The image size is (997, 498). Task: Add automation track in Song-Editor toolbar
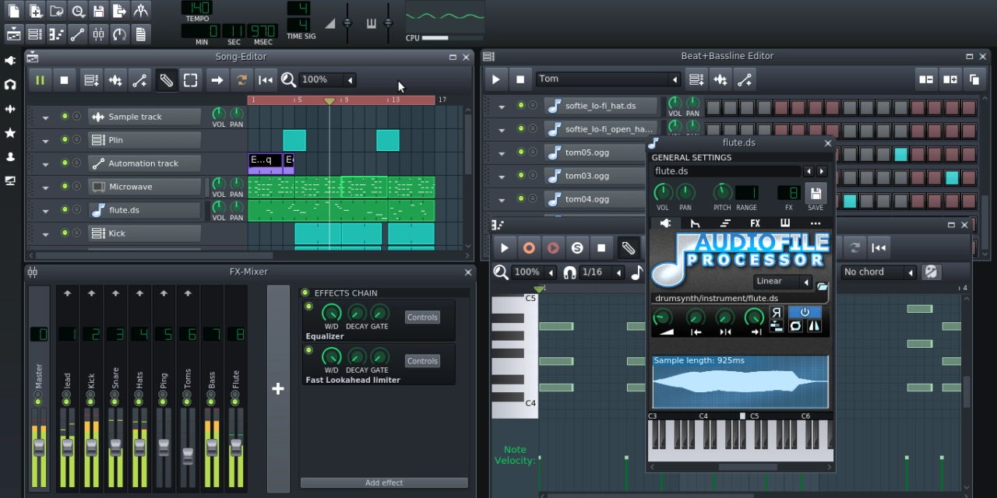139,79
